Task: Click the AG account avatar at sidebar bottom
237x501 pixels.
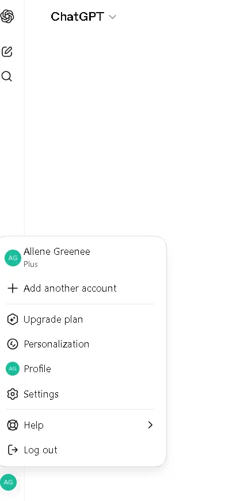Action: click(8, 482)
